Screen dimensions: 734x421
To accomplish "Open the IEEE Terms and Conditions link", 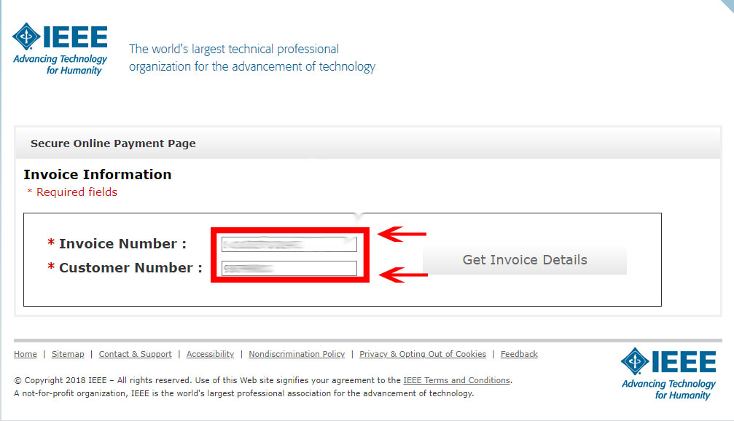I will 457,380.
